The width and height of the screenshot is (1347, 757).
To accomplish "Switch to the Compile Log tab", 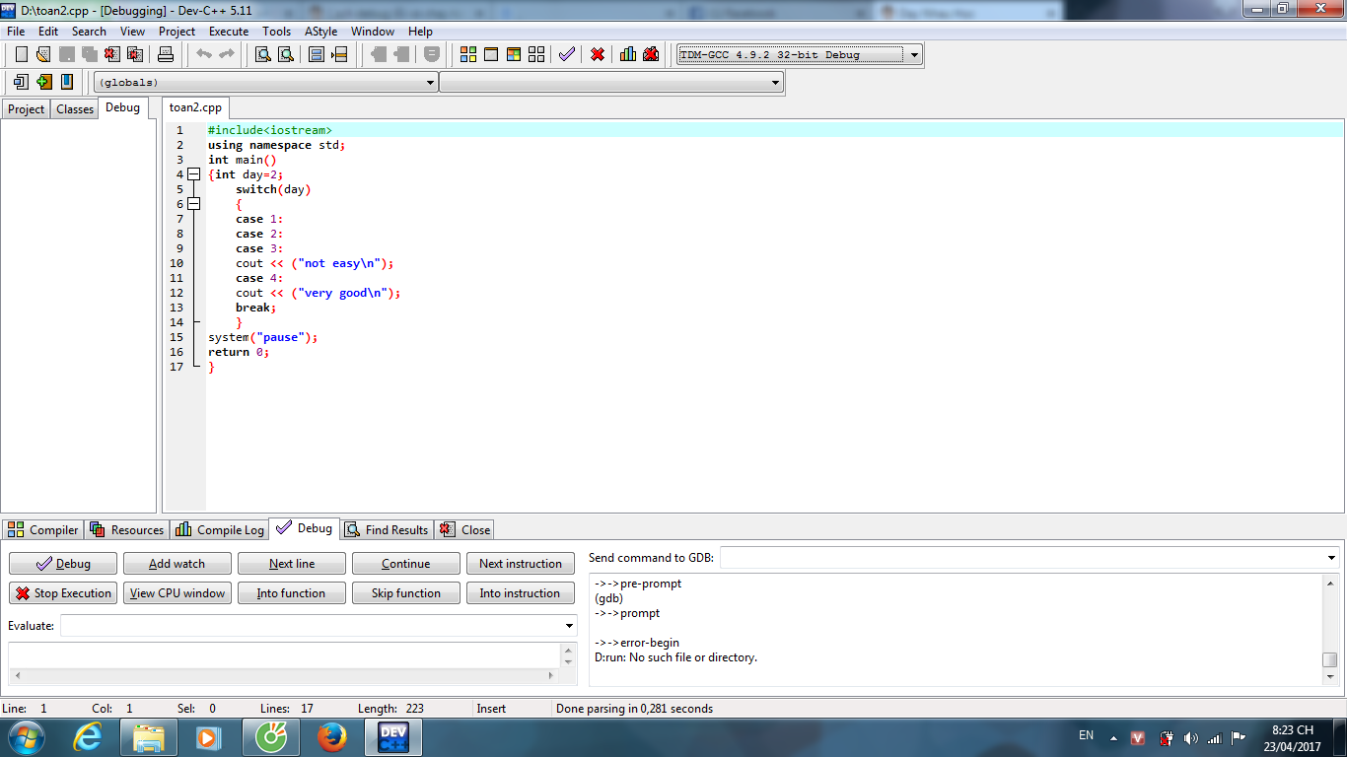I will point(218,529).
